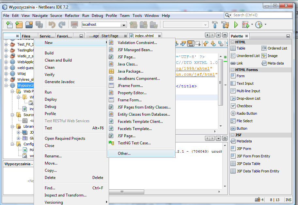Select JSF Form From Entity palette item
This screenshot has width=298, height=205.
click(x=250, y=156)
